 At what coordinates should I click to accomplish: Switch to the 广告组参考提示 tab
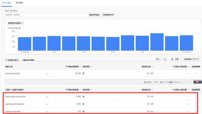[12, 60]
